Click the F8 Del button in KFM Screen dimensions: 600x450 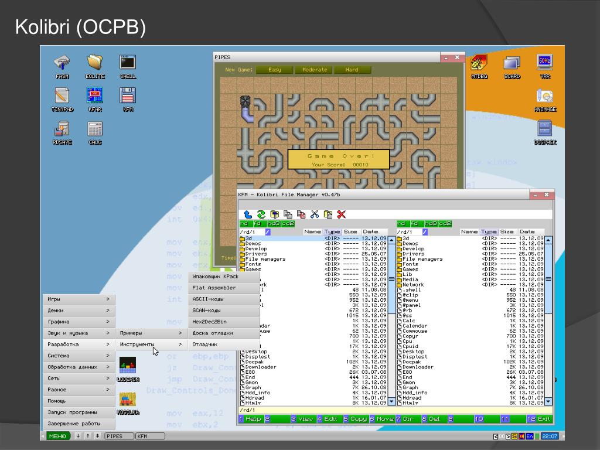coord(434,419)
